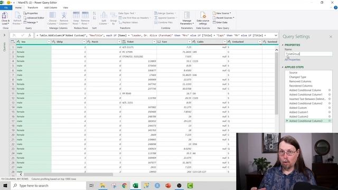
Task: Open the Ticket column filter dropdown
Action: pos(154,42)
